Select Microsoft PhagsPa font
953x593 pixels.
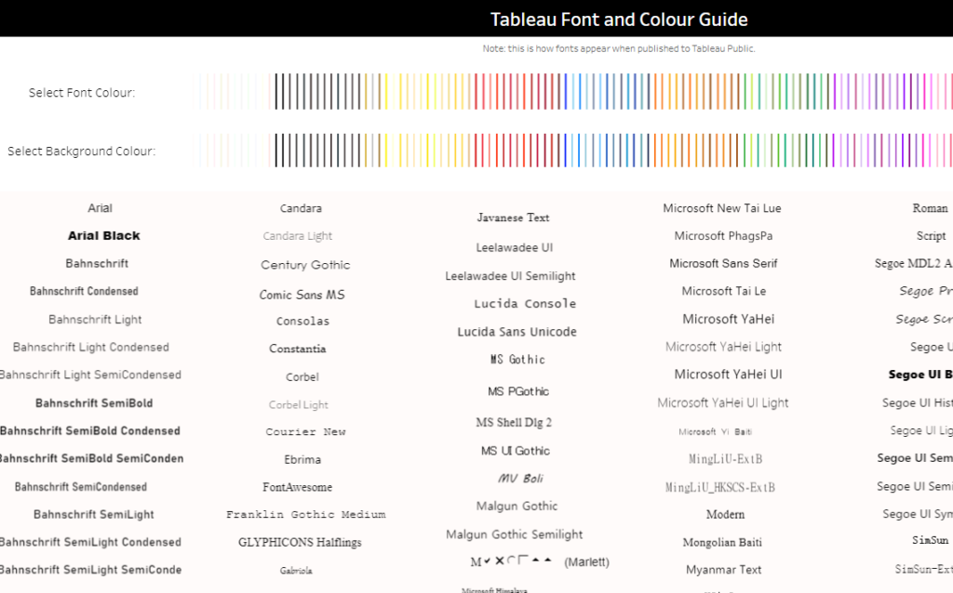point(723,236)
